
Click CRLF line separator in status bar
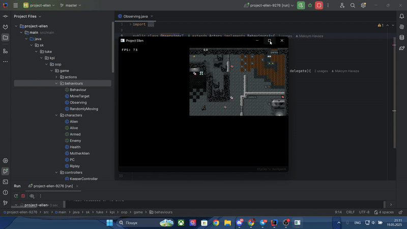350,212
